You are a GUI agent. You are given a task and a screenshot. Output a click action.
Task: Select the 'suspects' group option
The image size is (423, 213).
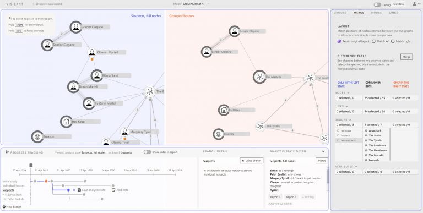(x=338, y=135)
